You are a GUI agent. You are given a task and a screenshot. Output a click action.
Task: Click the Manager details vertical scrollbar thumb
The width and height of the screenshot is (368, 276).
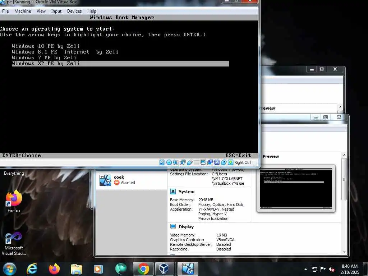(344, 179)
